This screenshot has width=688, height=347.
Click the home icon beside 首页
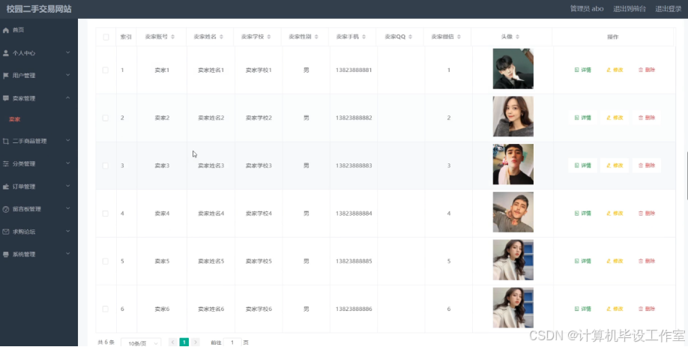tap(6, 30)
